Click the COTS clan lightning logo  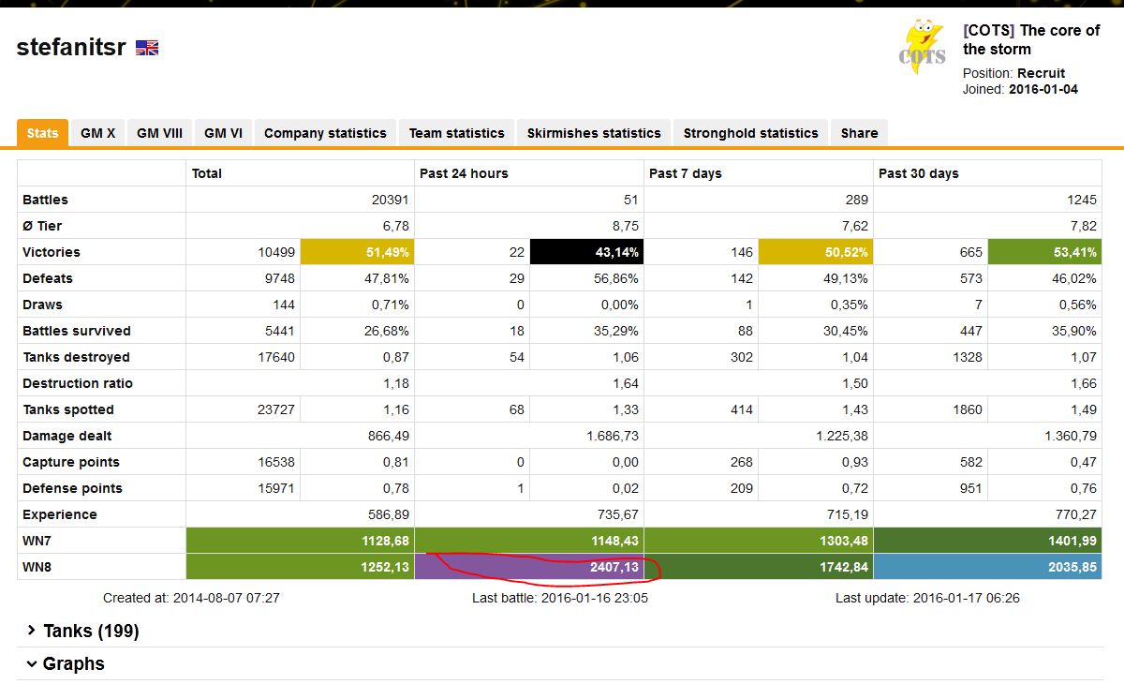pyautogui.click(x=923, y=47)
